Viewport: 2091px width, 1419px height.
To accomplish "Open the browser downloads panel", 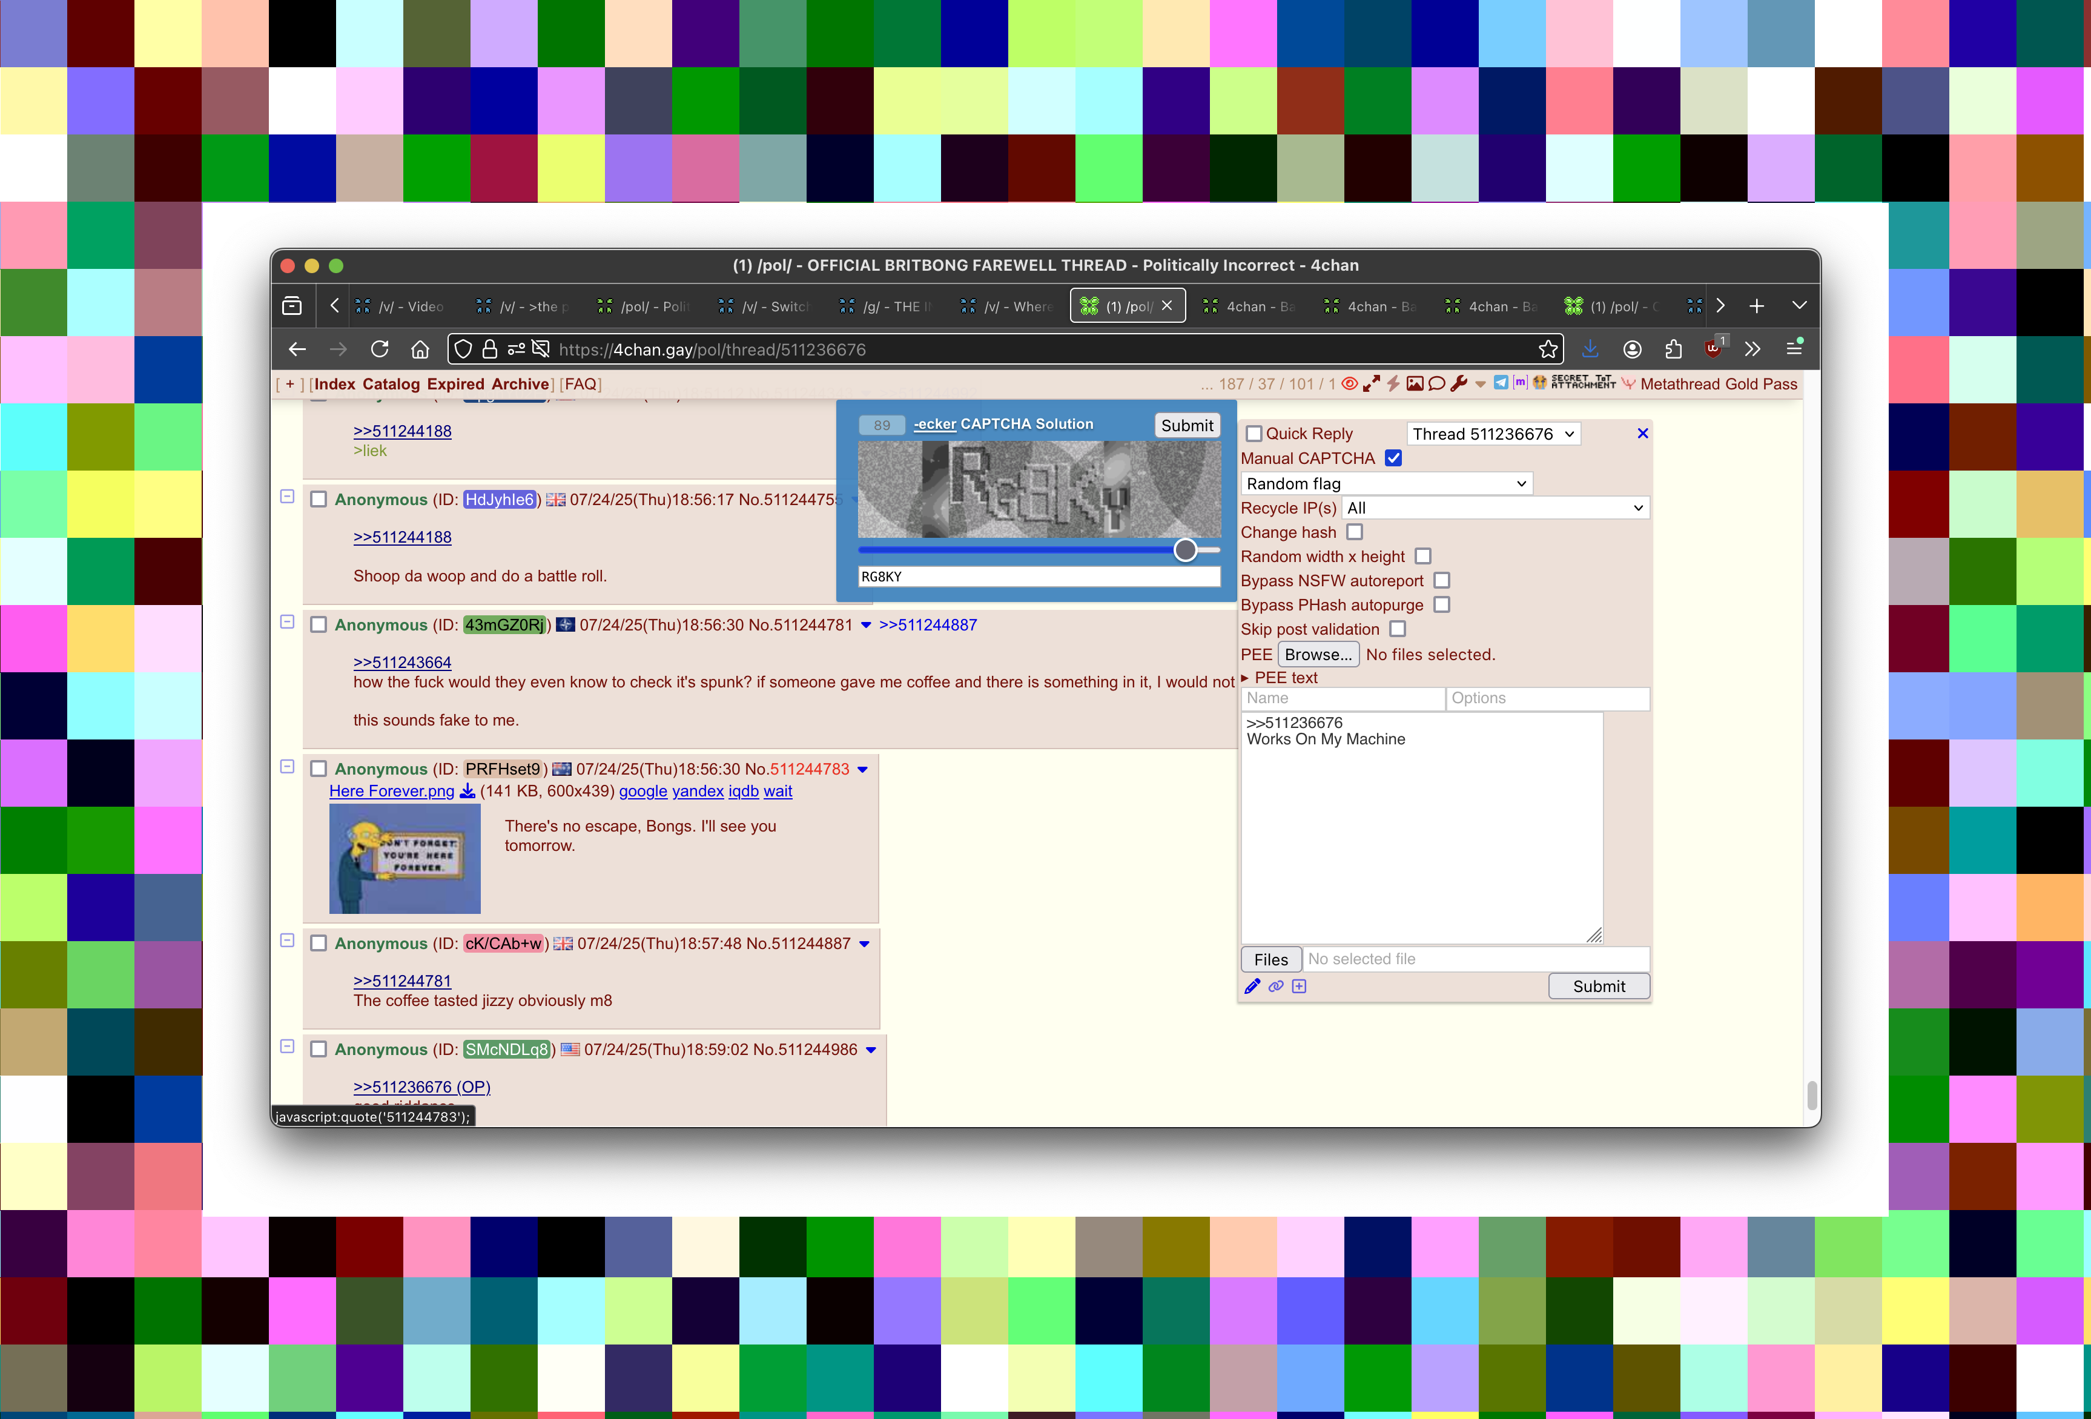I will (x=1590, y=349).
